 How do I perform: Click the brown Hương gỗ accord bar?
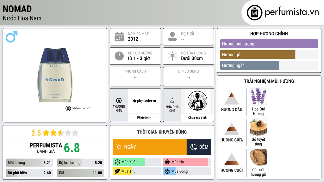[258, 54]
